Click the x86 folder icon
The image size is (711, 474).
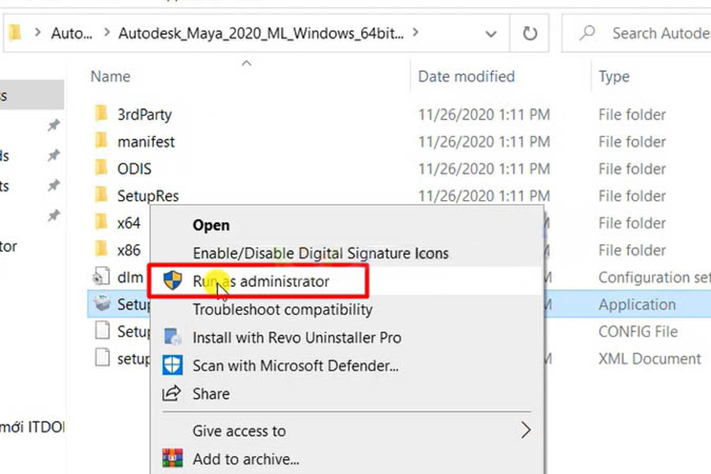coord(102,249)
